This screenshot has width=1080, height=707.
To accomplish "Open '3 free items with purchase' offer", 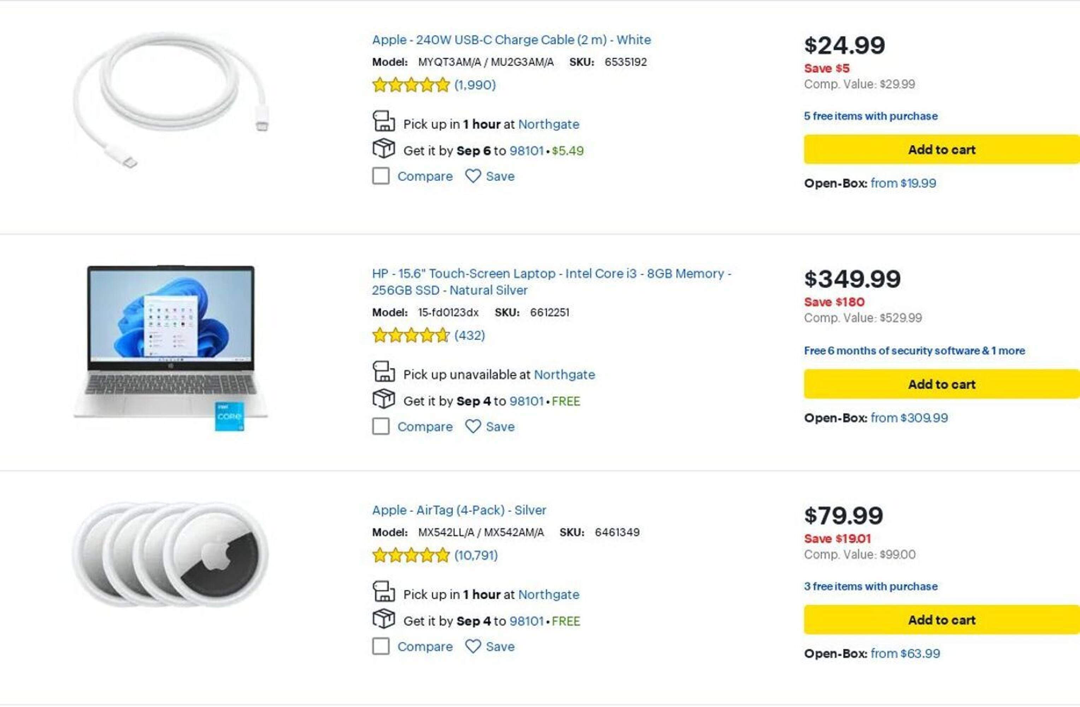I will pyautogui.click(x=870, y=586).
